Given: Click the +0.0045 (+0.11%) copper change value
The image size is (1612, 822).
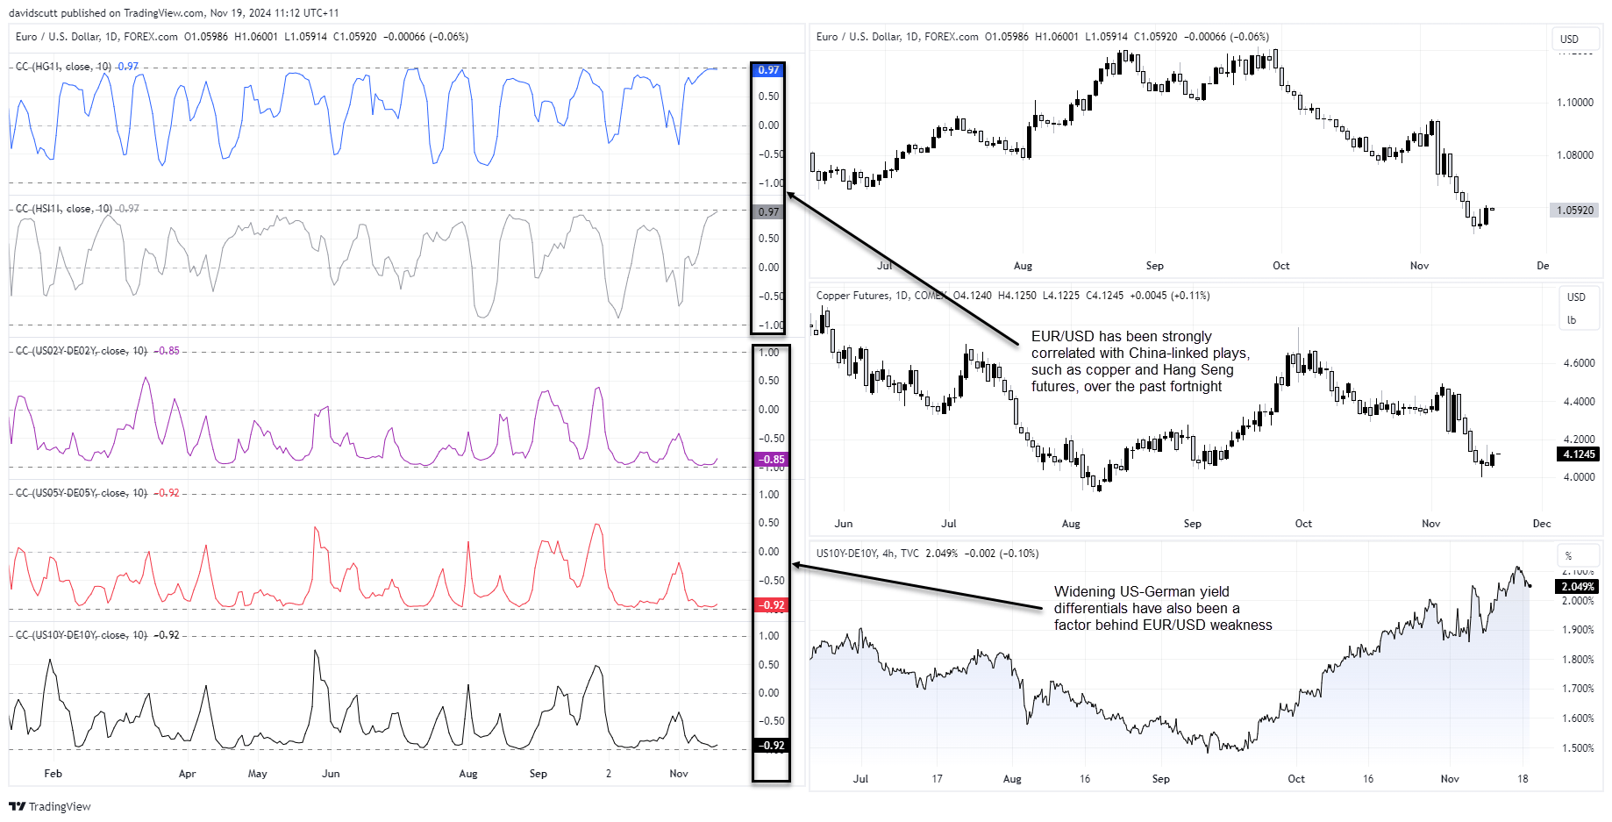Looking at the screenshot, I should [1170, 296].
